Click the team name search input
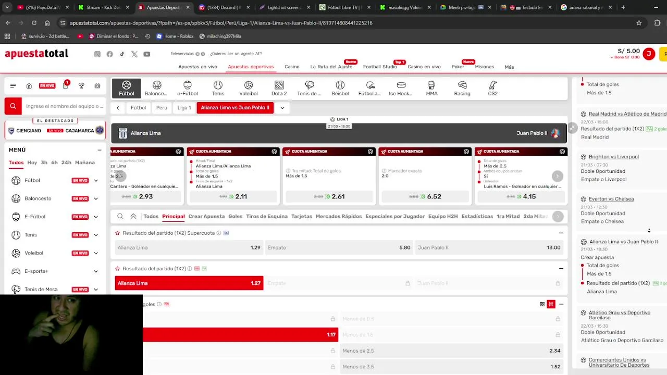Viewport: 667px width, 375px height. pos(64,106)
